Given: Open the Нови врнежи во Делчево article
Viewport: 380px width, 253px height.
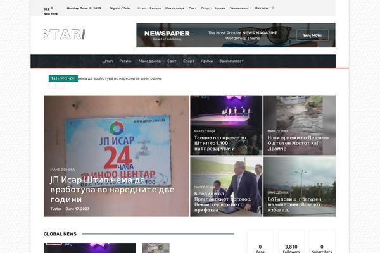Looking at the screenshot, I should (x=298, y=143).
